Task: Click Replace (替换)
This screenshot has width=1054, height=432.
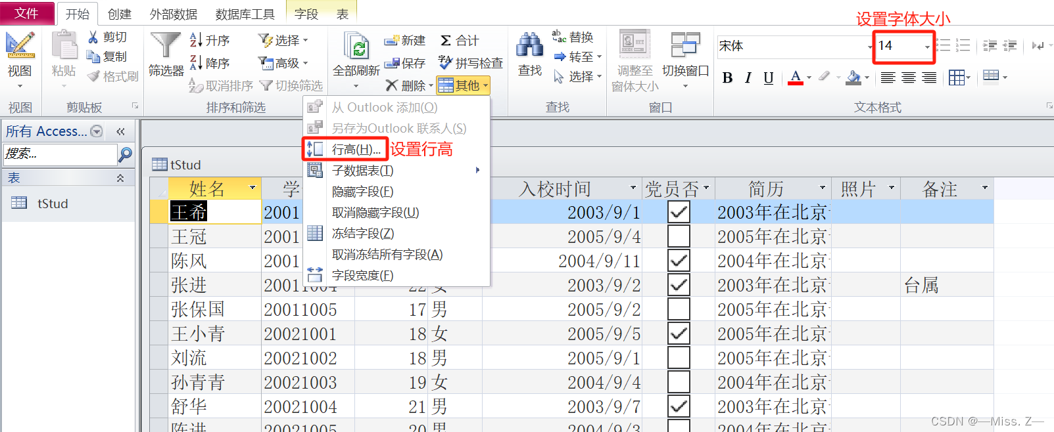Action: click(573, 37)
